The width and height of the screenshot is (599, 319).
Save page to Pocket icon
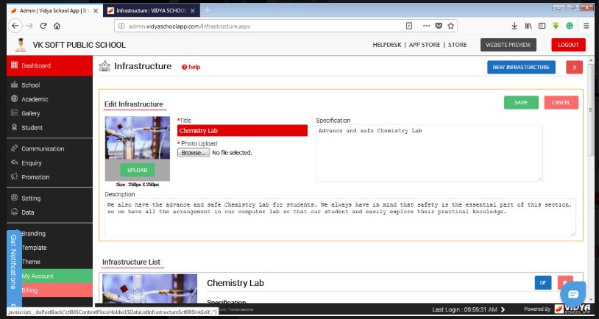click(439, 26)
